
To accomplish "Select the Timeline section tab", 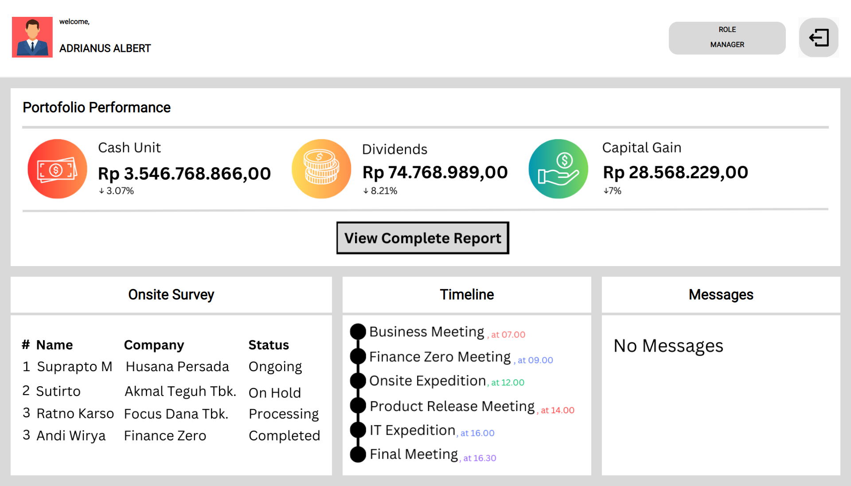I will 466,294.
